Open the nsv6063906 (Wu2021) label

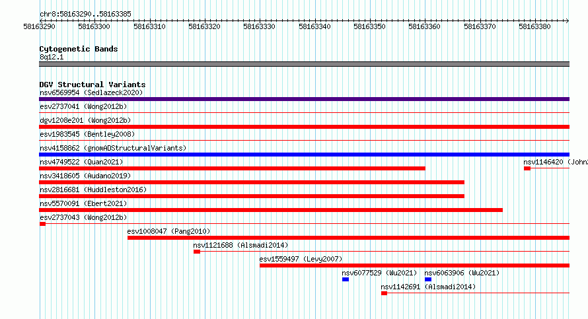462,273
